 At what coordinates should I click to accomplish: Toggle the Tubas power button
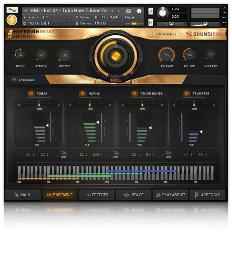(31, 93)
